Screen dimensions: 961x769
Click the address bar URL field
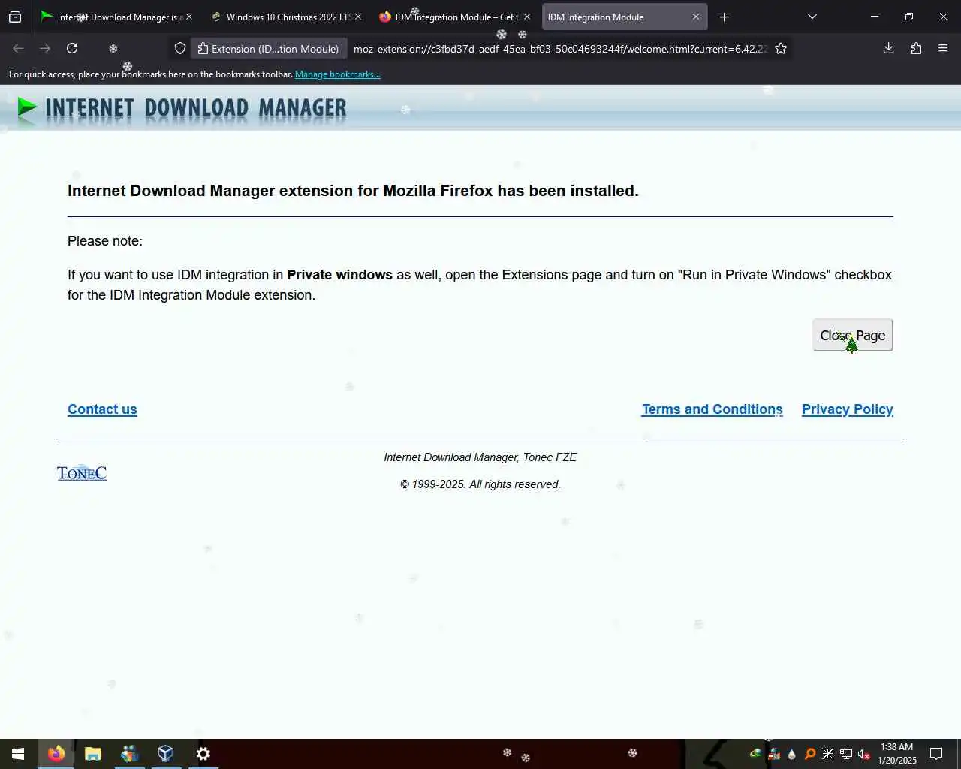point(560,49)
